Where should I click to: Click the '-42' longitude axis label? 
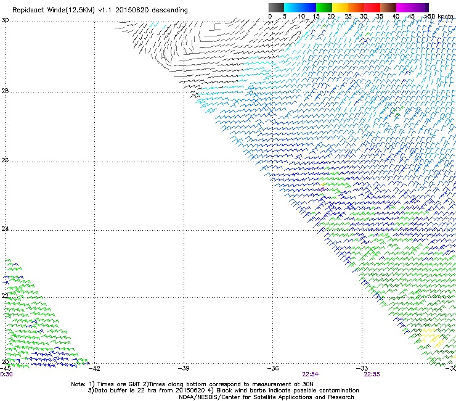(x=94, y=369)
